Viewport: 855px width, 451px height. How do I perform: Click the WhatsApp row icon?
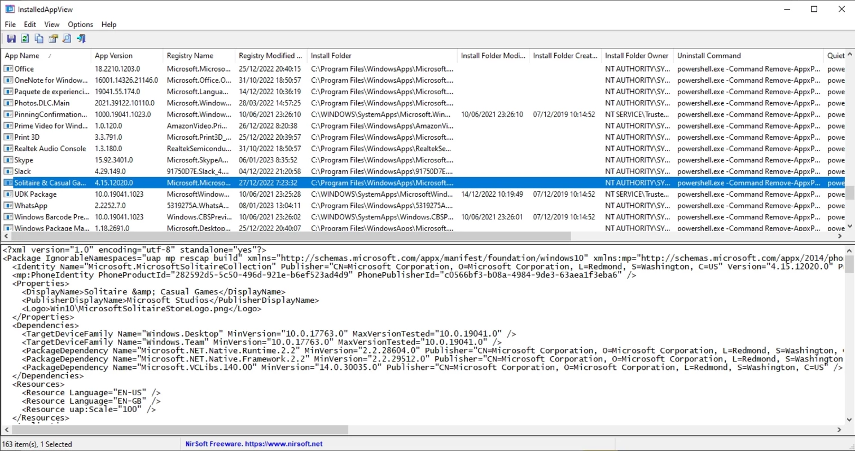(x=8, y=205)
